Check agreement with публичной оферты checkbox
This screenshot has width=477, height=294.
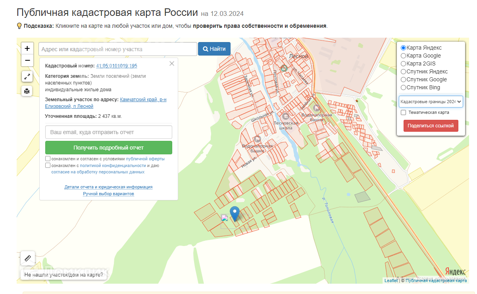click(x=48, y=159)
